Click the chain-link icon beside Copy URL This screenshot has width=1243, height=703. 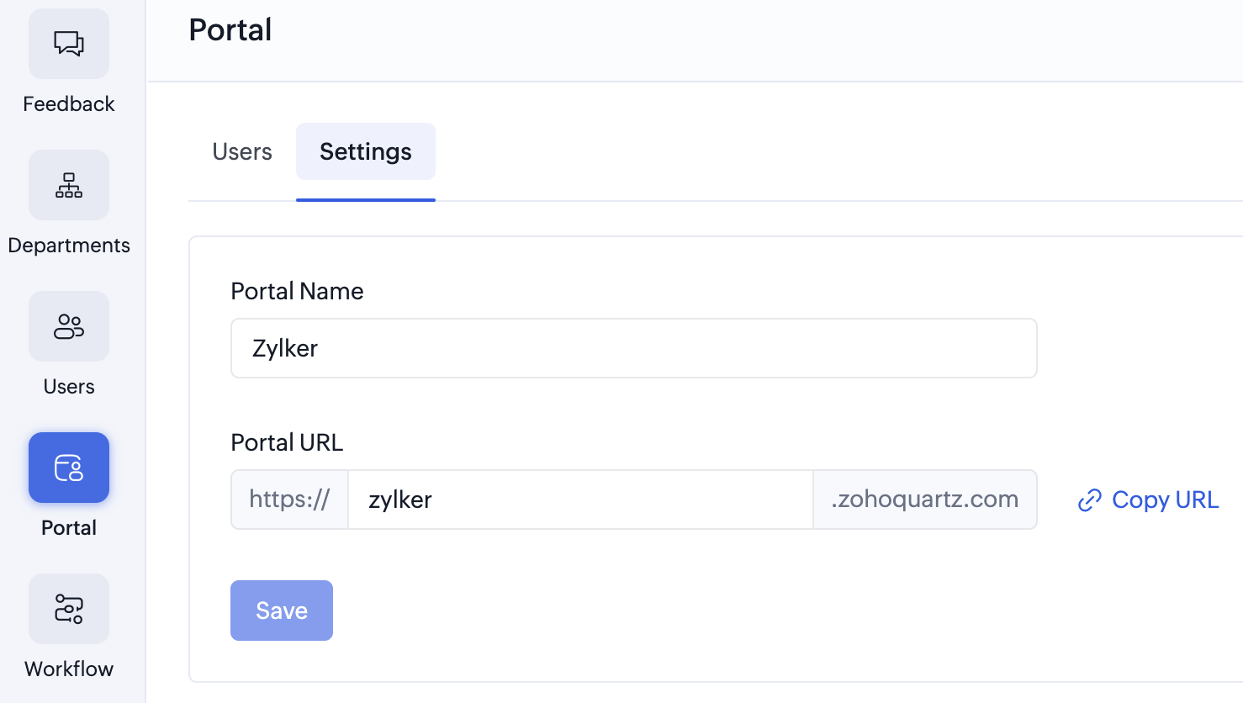coord(1090,500)
